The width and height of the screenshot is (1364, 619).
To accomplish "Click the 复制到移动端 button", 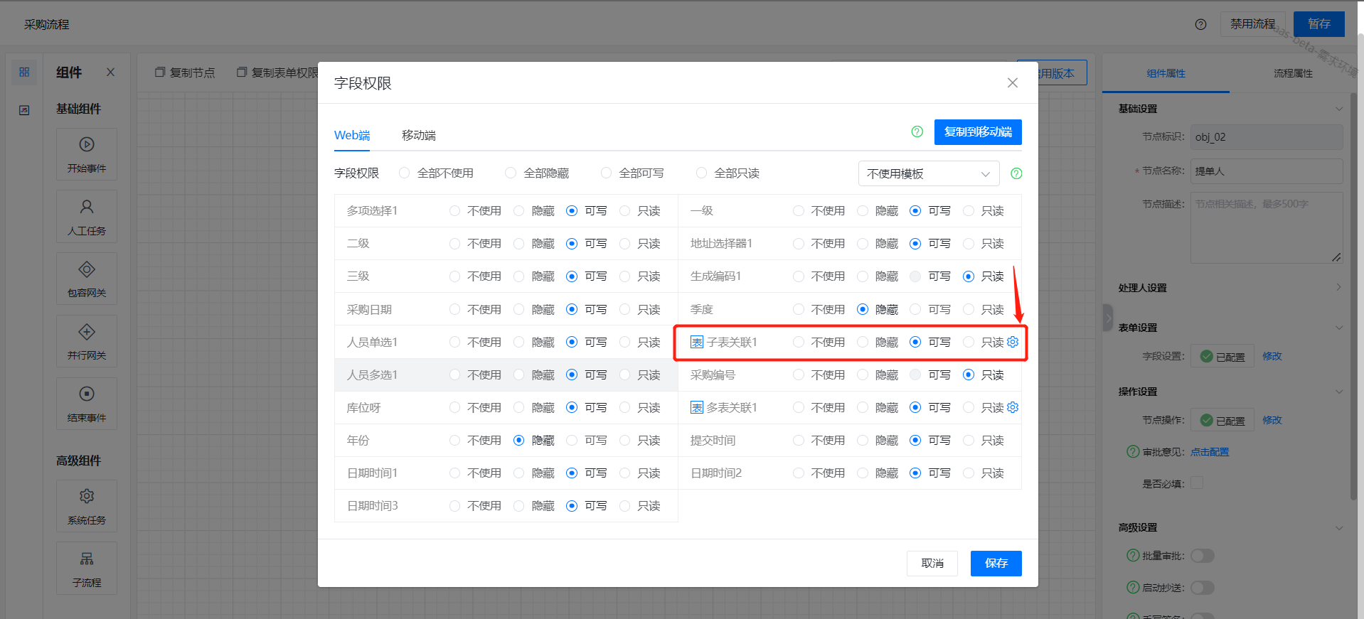I will [978, 132].
